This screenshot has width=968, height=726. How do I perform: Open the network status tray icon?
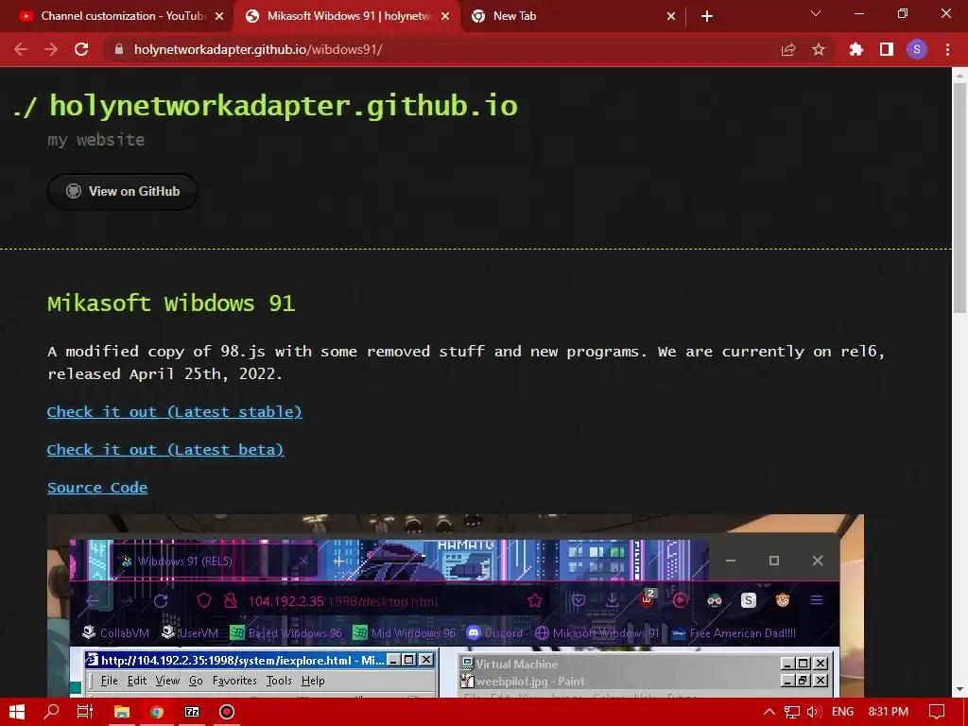coord(792,712)
